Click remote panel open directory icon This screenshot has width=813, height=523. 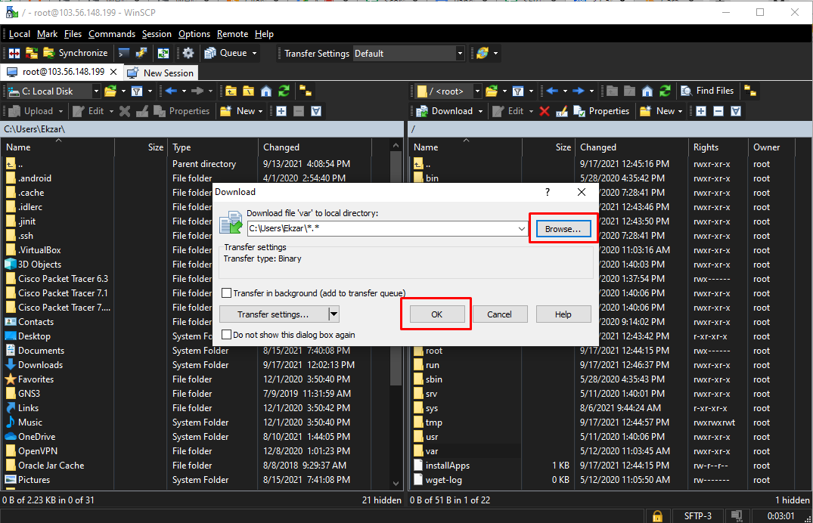click(x=492, y=91)
